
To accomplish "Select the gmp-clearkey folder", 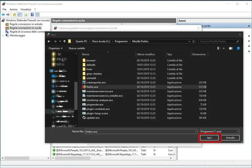I will (94, 73).
